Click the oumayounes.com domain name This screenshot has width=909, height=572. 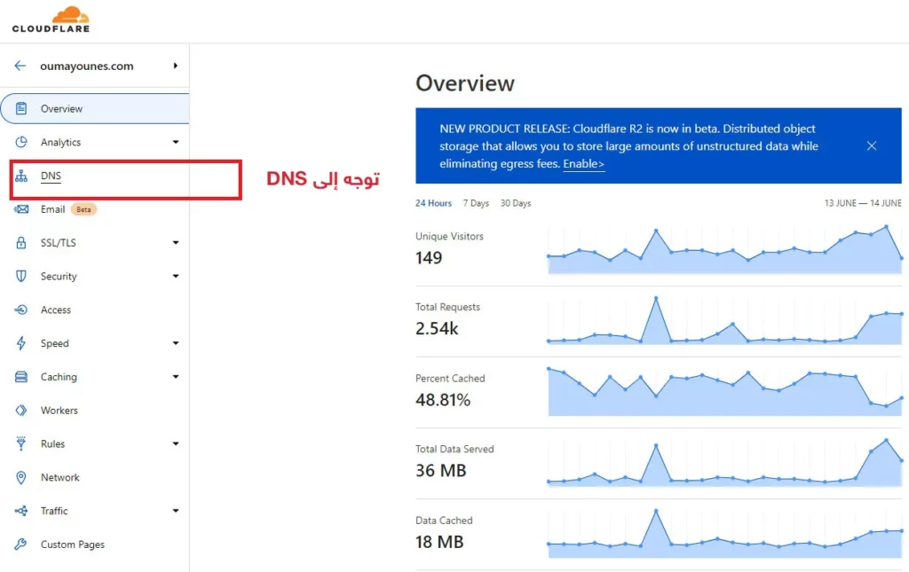tap(87, 66)
